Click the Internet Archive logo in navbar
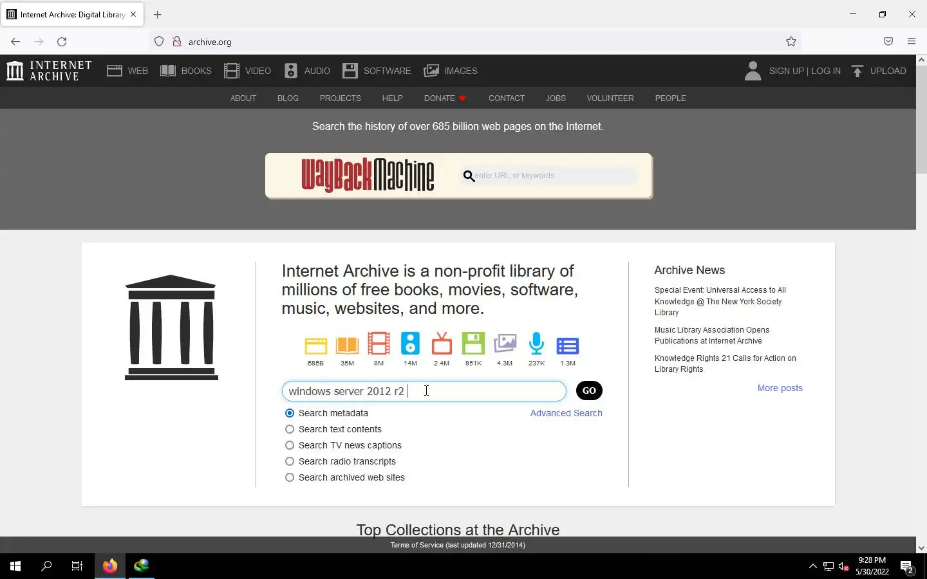 pos(49,71)
